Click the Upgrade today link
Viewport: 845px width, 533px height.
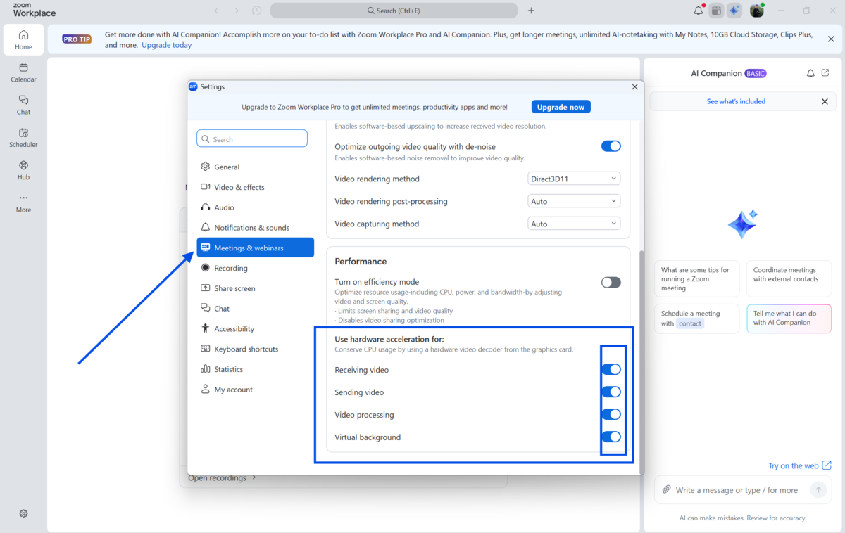point(166,45)
